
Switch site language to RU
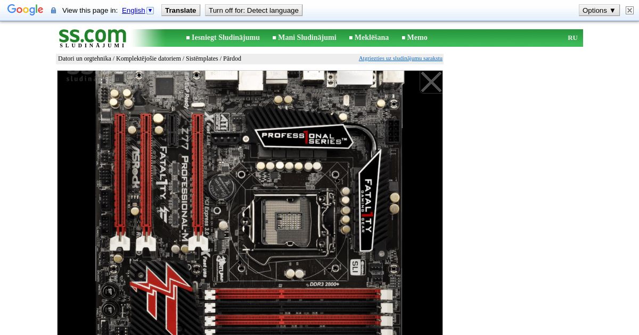coord(572,38)
